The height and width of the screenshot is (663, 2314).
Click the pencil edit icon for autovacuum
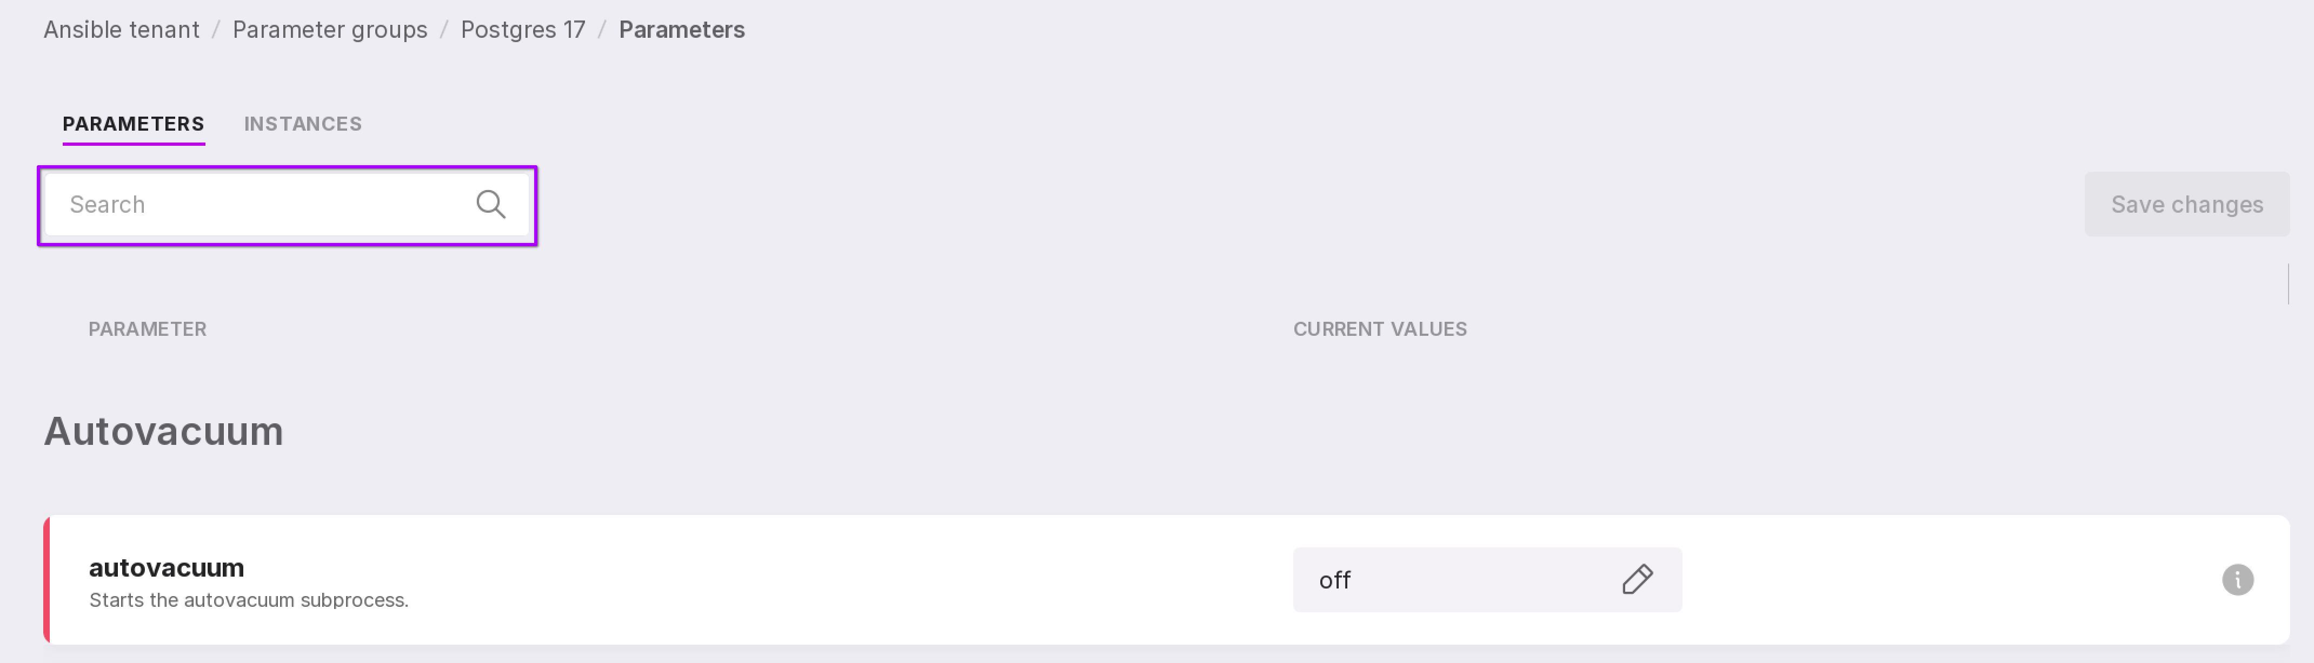coord(1637,579)
